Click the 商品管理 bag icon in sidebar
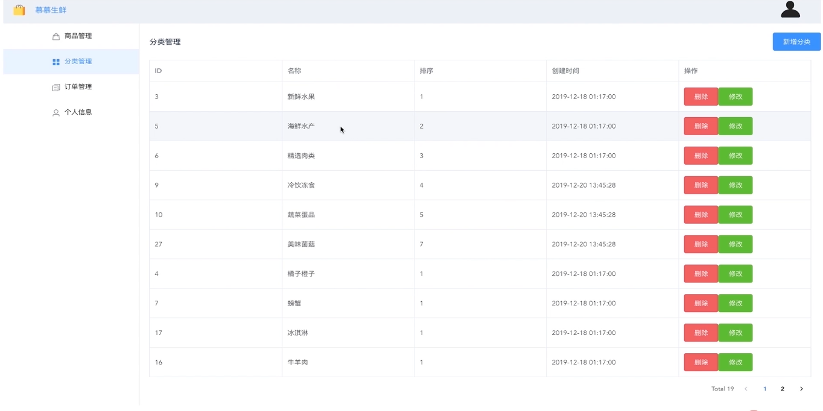 click(56, 36)
